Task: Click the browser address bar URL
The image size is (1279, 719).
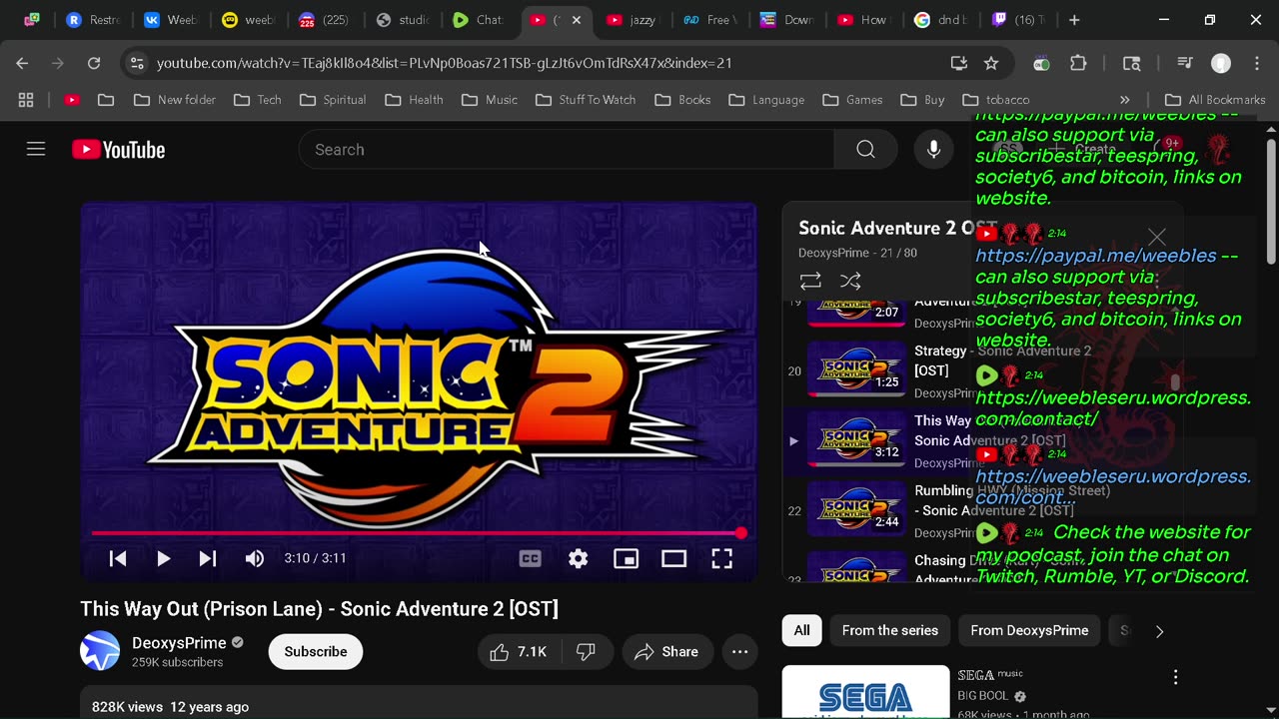Action: 445,63
